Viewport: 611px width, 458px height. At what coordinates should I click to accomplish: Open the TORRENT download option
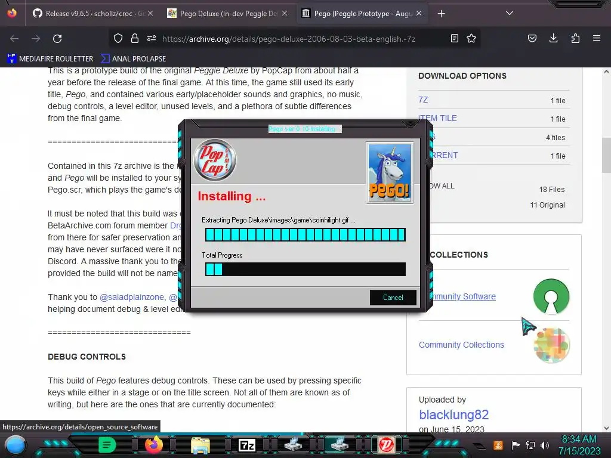[444, 156]
